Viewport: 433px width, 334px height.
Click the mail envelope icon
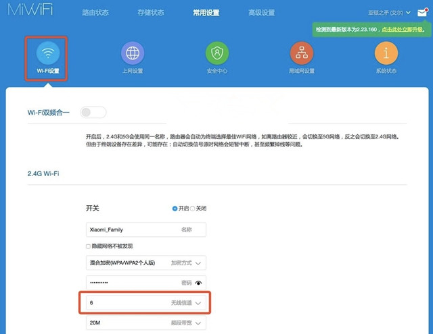click(x=424, y=12)
